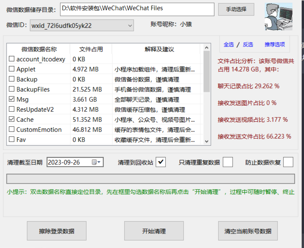Viewport: 304px width, 248px height.
Task: Click the 全选 link
Action: [229, 45]
